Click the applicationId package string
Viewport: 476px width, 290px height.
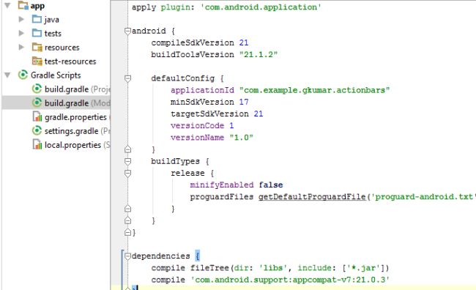click(x=314, y=90)
